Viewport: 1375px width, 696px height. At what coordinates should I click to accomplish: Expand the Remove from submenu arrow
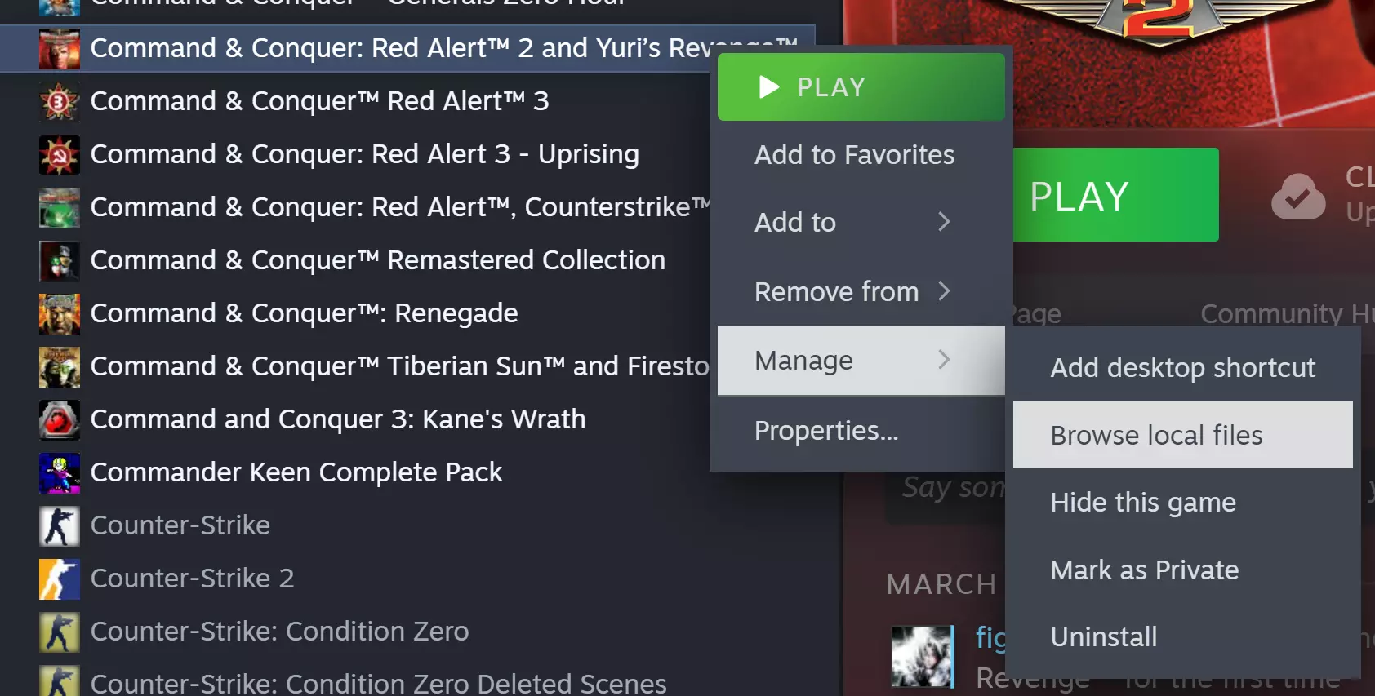(944, 291)
